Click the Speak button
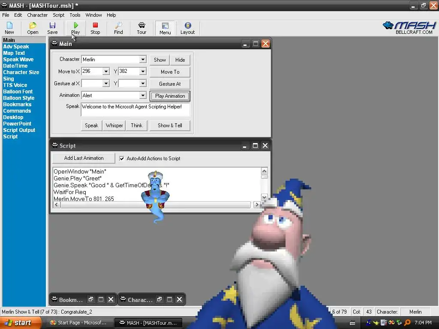 92,126
